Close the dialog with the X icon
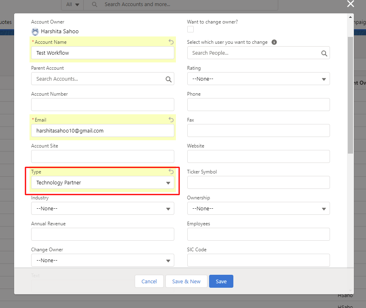 tap(351, 4)
